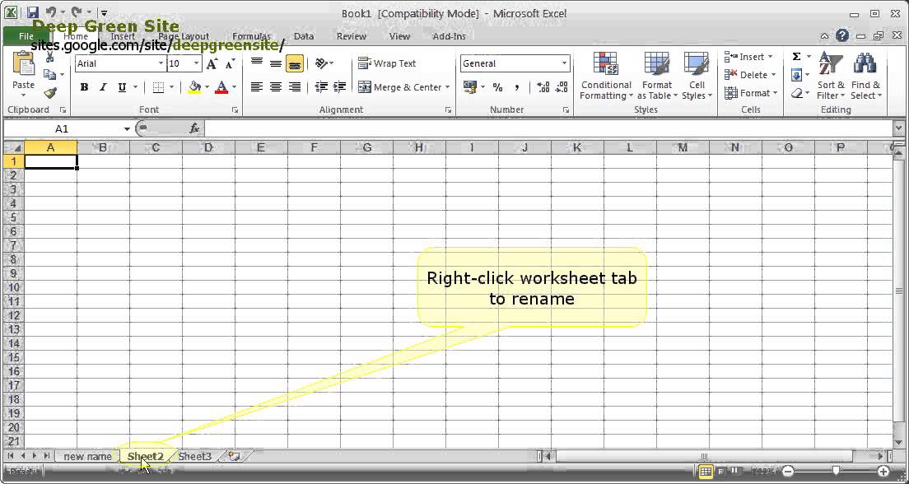The width and height of the screenshot is (909, 484).
Task: Click Increase Indent icon
Action: 340,87
